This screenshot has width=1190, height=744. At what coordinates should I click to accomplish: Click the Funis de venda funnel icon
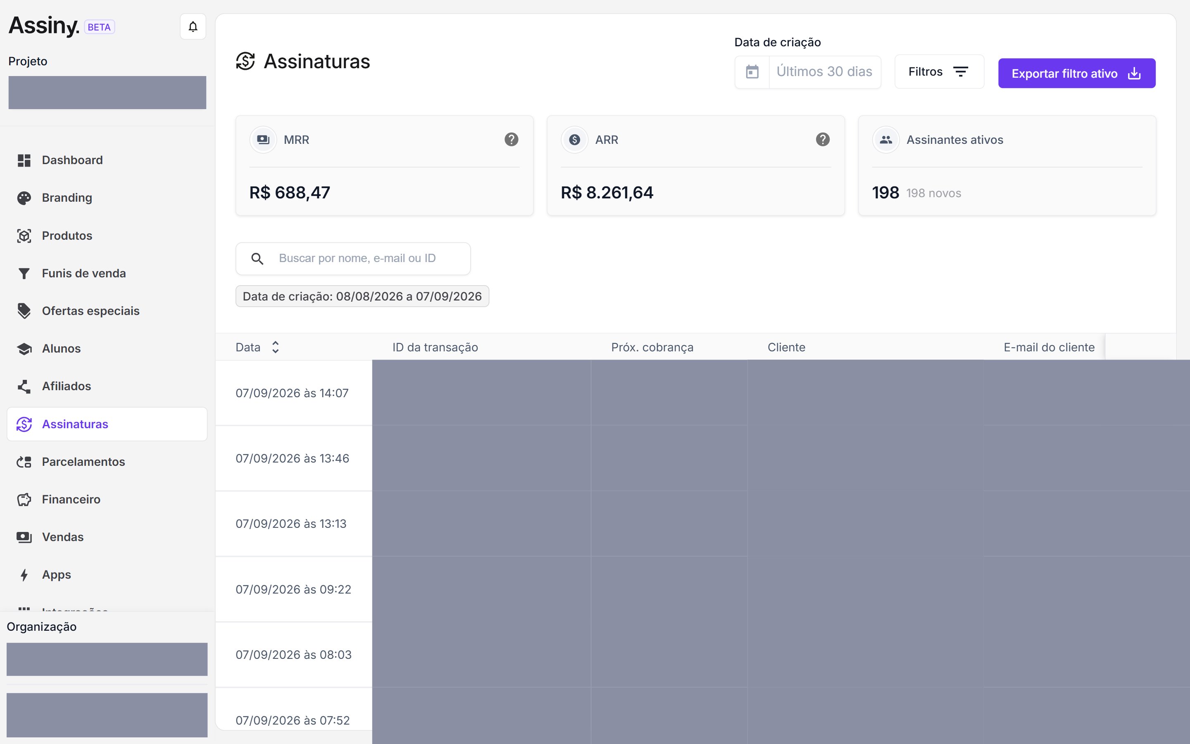coord(24,274)
